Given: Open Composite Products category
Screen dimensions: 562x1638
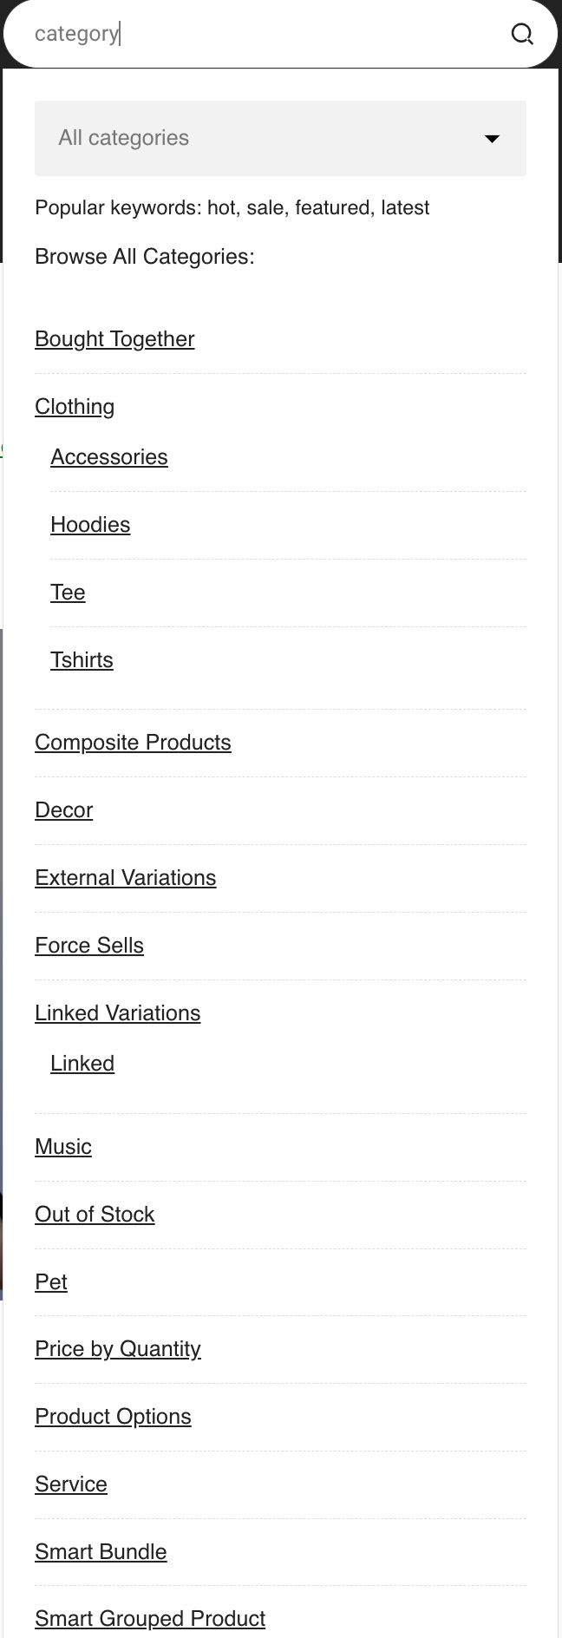Looking at the screenshot, I should [x=133, y=743].
